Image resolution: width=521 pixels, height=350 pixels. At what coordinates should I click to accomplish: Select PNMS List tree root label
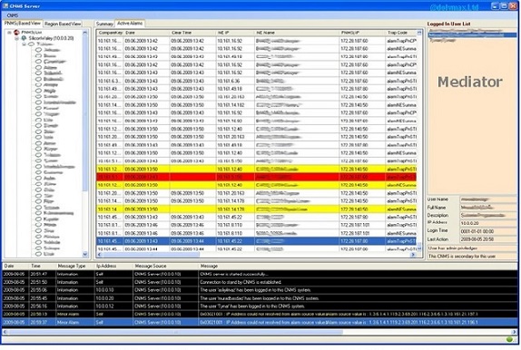point(31,33)
